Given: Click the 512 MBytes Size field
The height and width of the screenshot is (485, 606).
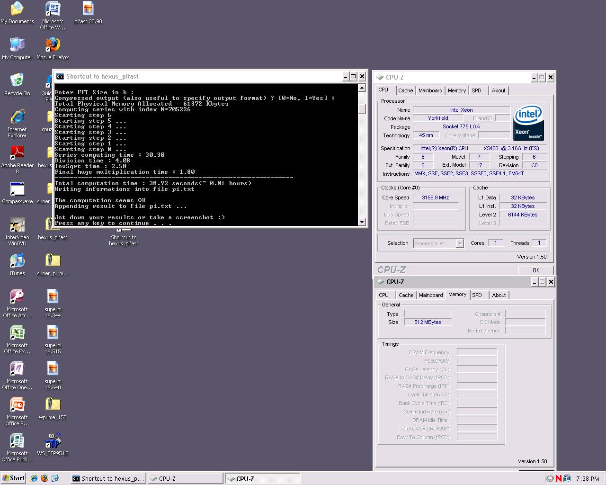Looking at the screenshot, I should tap(428, 322).
